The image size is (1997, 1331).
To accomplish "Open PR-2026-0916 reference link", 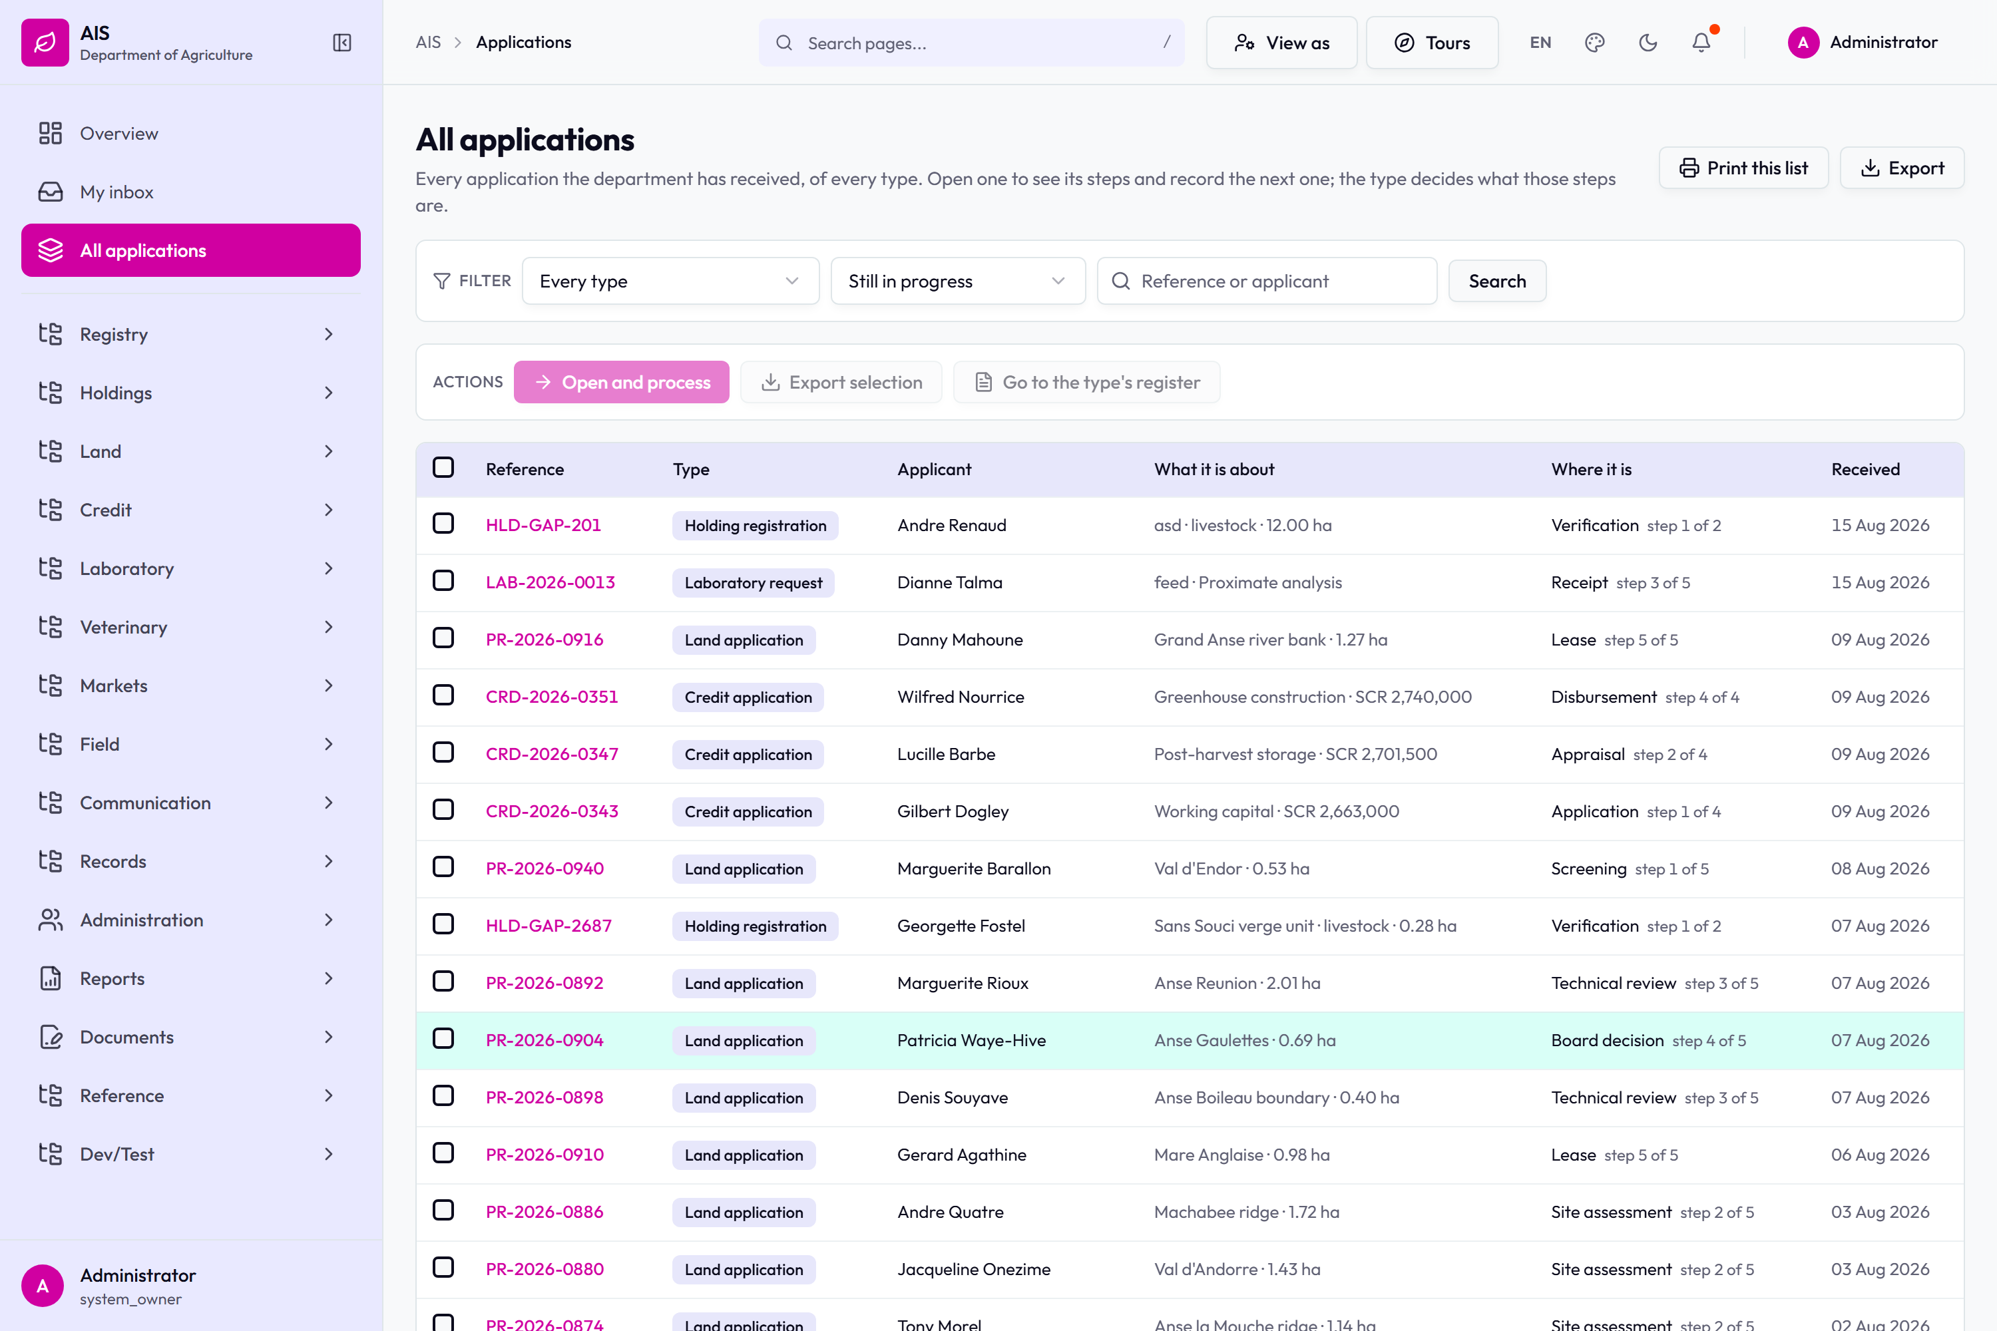I will (545, 640).
